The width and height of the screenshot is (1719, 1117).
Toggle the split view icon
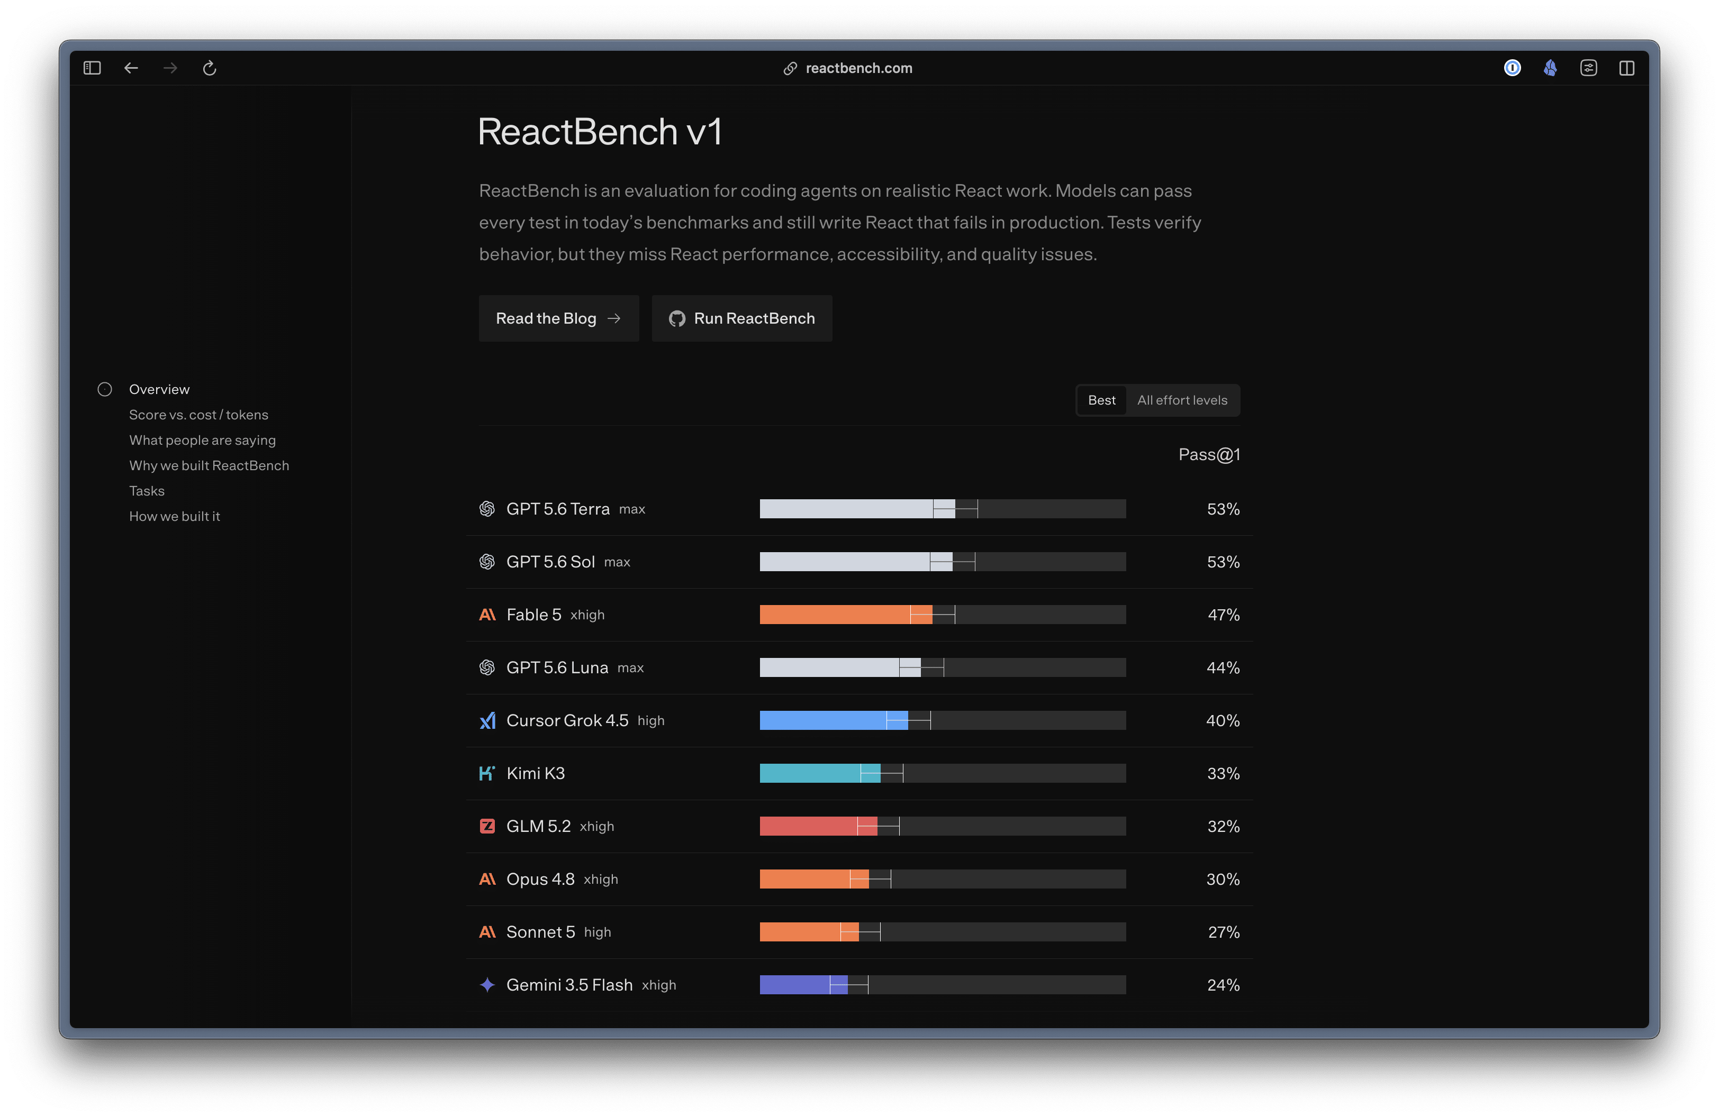click(x=1626, y=68)
